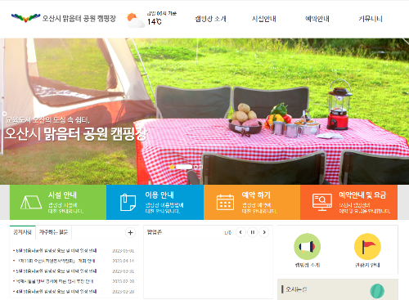Pause the popup zone rotation
The image size is (409, 300).
pos(253,232)
